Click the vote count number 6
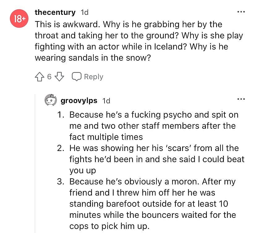256x233 pixels. tap(49, 77)
